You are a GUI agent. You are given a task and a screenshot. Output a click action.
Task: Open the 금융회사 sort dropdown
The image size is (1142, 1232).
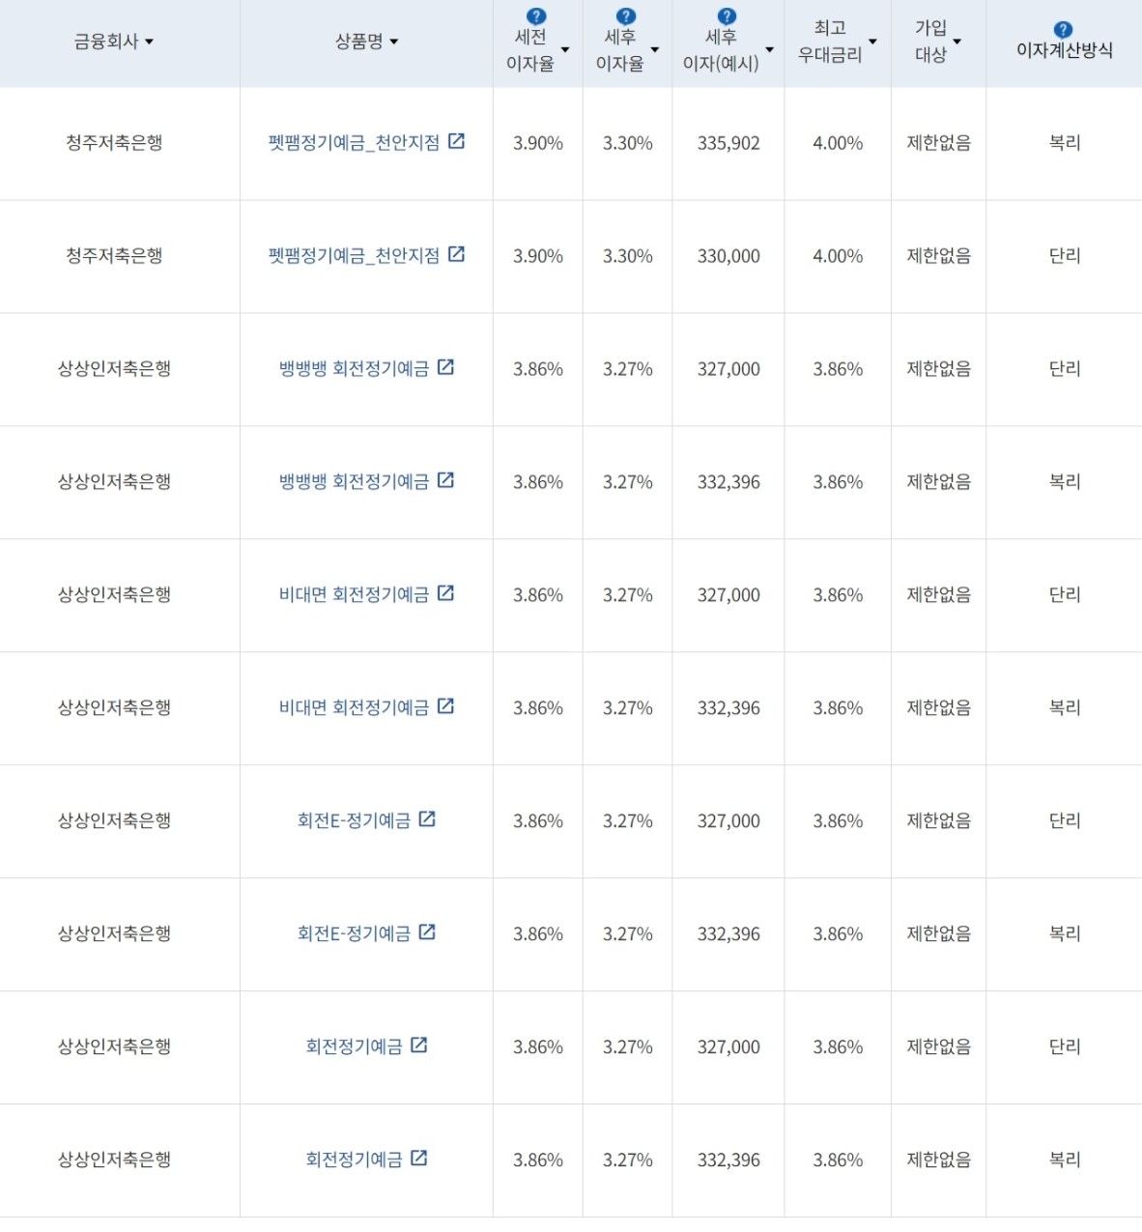pos(150,42)
